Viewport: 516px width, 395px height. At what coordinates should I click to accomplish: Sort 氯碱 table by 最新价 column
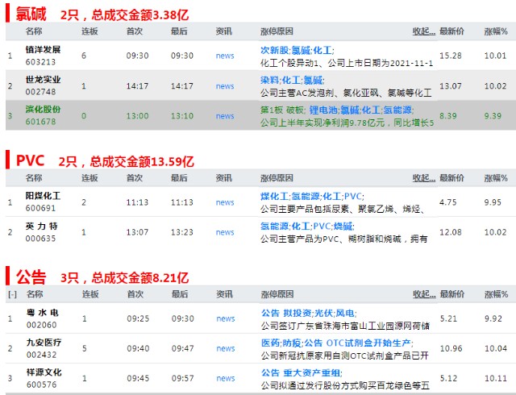pos(451,31)
